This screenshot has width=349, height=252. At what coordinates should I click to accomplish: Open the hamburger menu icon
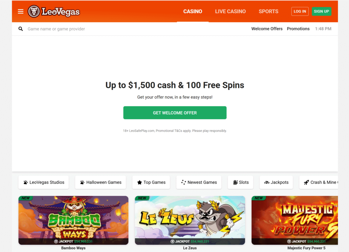(x=20, y=11)
